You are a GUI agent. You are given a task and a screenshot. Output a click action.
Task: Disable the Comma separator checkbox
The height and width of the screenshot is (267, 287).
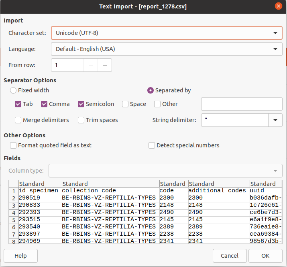tap(44, 104)
